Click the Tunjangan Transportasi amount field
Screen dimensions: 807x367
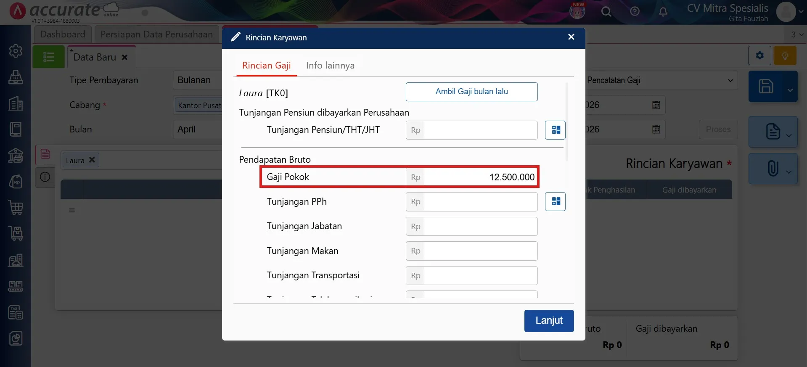tap(471, 275)
